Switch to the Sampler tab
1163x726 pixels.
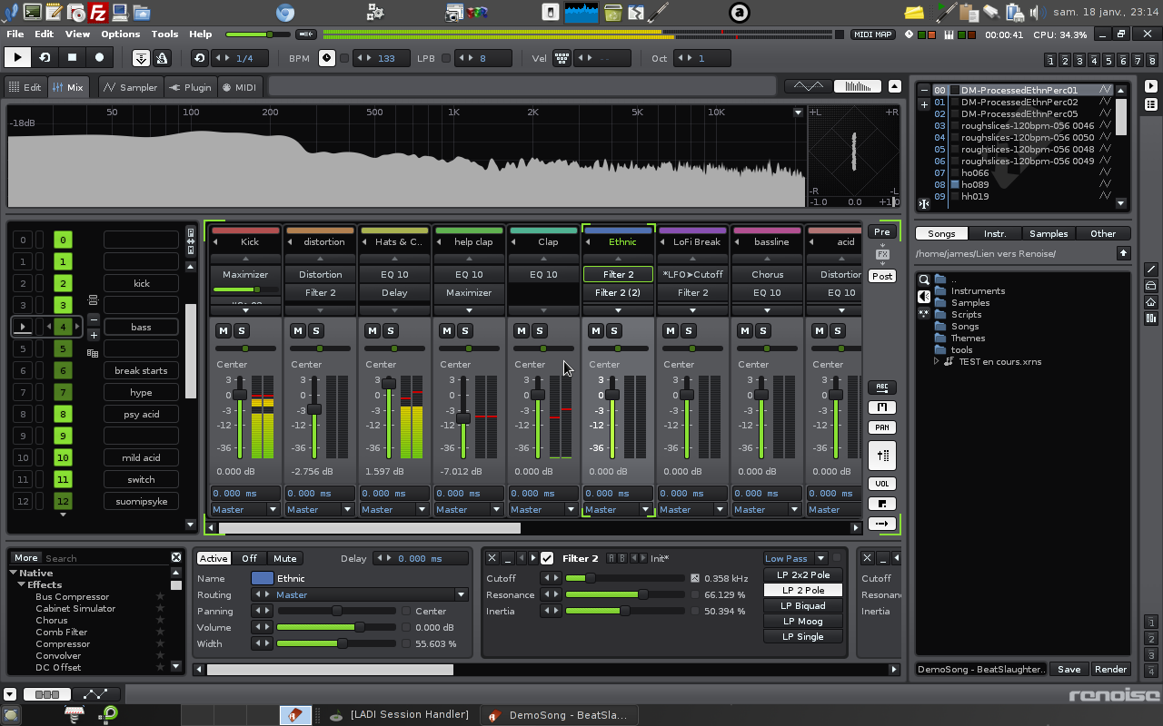click(x=130, y=87)
